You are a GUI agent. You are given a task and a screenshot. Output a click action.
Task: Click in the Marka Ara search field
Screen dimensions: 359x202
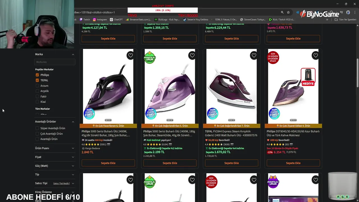(x=55, y=62)
